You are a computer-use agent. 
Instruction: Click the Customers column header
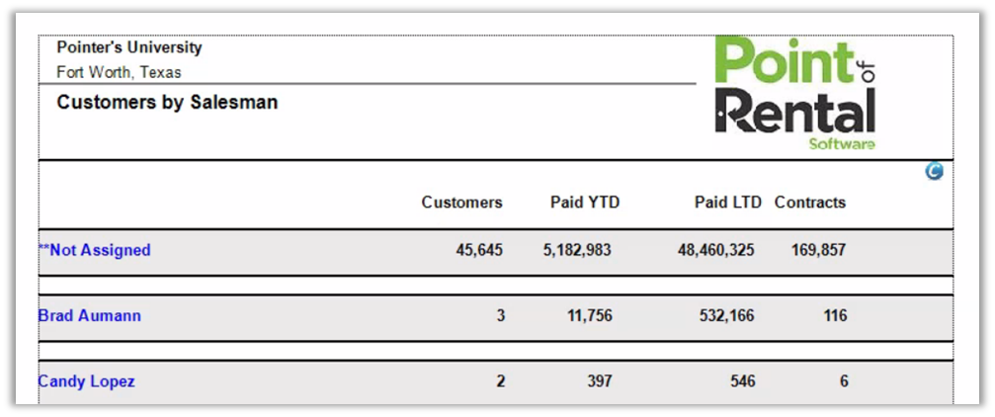tap(461, 203)
